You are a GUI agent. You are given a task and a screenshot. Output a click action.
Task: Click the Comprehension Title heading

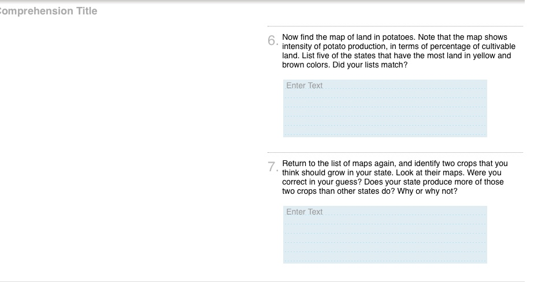(49, 12)
